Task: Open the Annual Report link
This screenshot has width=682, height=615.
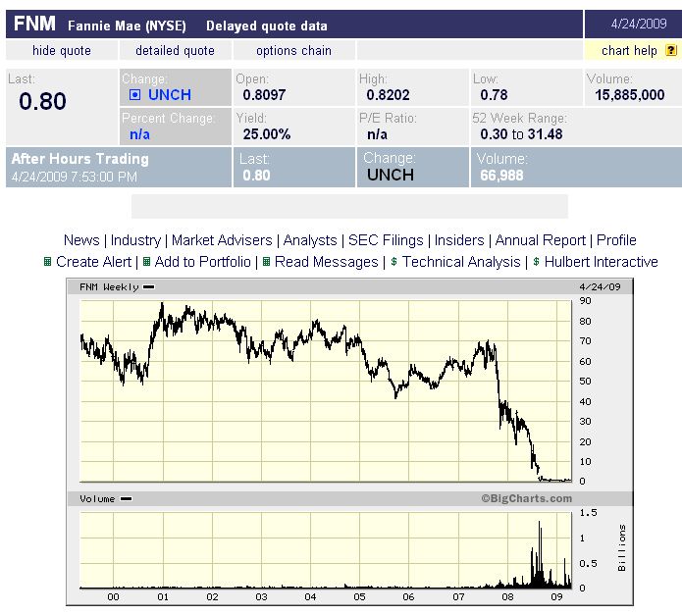Action: [x=541, y=240]
